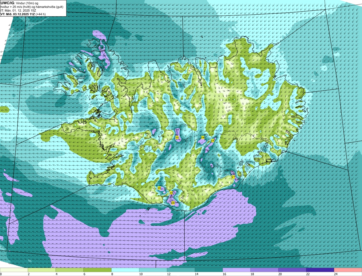The image size is (362, 276).
Task: Click the 6–8 m/s olive green legend swatch
Action: point(98,270)
